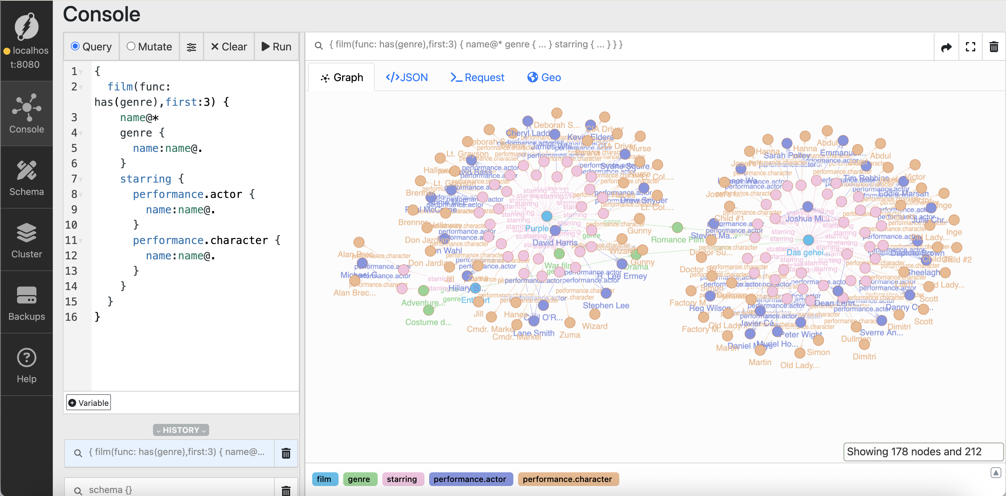
Task: Run the query
Action: 276,47
